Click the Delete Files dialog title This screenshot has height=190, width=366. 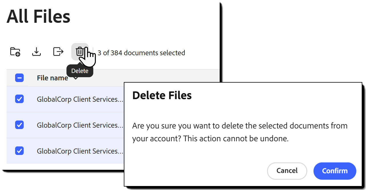[162, 95]
